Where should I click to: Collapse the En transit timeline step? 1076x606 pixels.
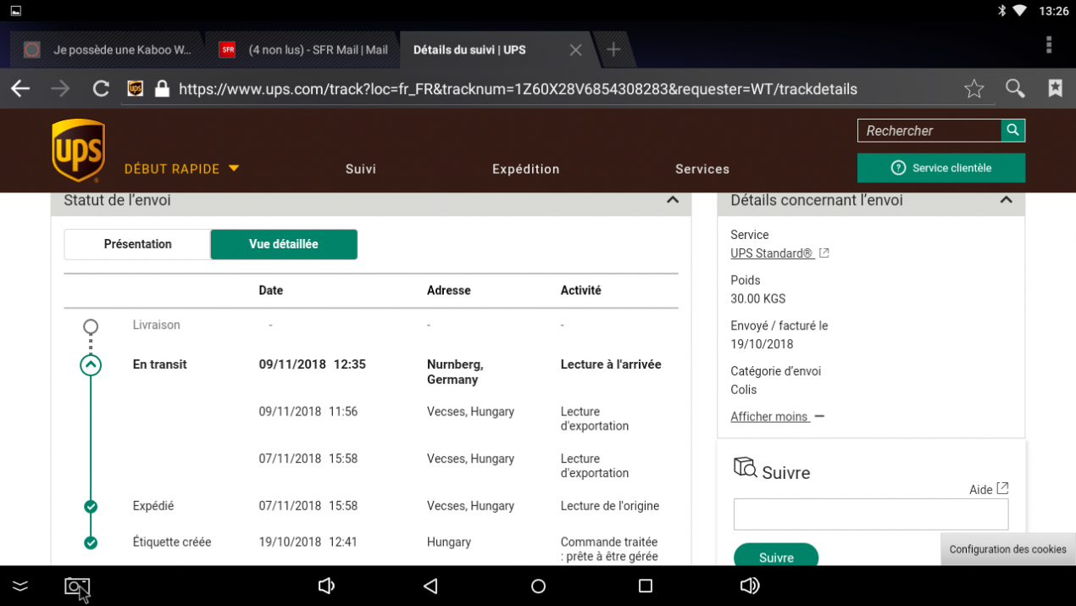click(x=91, y=364)
